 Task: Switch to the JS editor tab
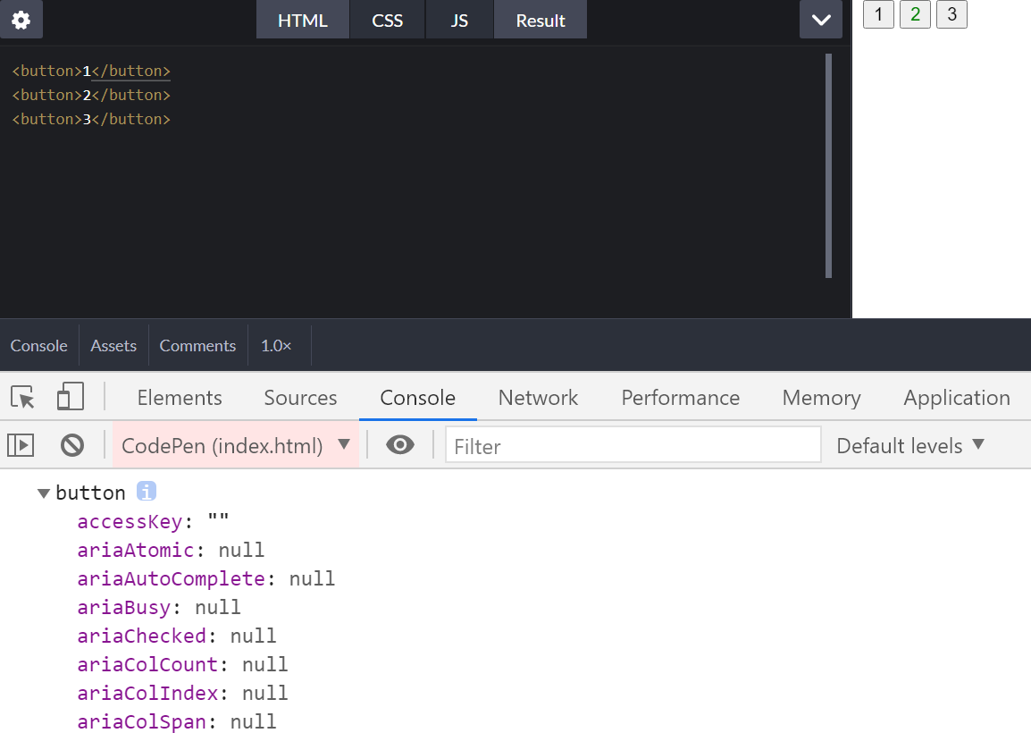click(x=459, y=20)
